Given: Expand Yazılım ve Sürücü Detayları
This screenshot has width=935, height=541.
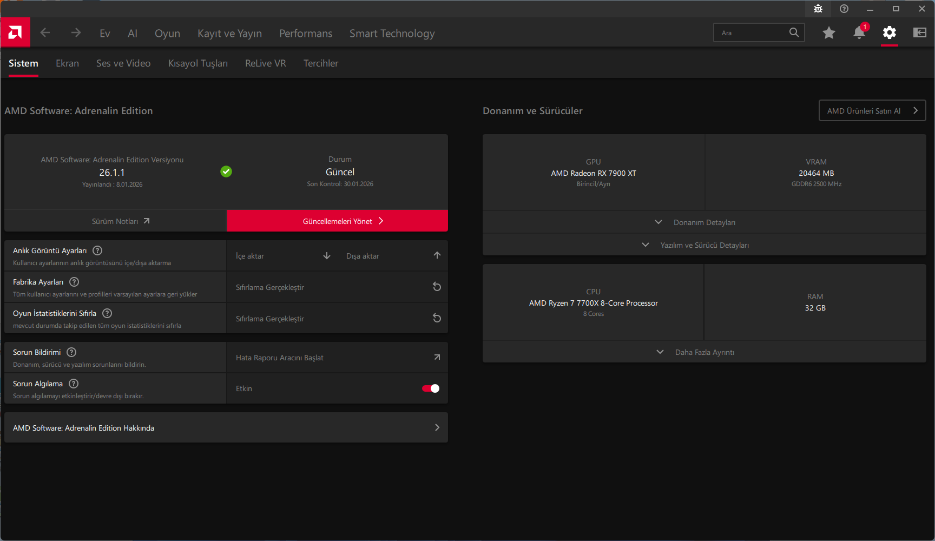Looking at the screenshot, I should [704, 245].
